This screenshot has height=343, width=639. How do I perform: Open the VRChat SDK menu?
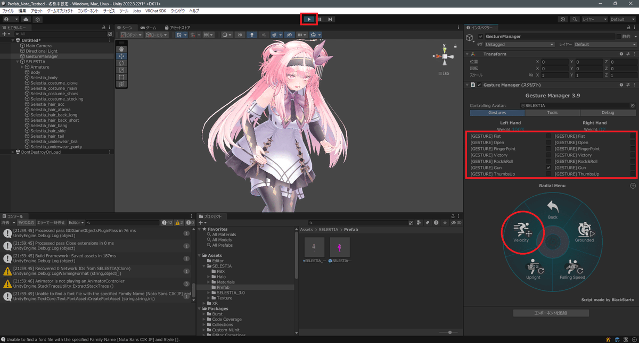[x=155, y=10]
